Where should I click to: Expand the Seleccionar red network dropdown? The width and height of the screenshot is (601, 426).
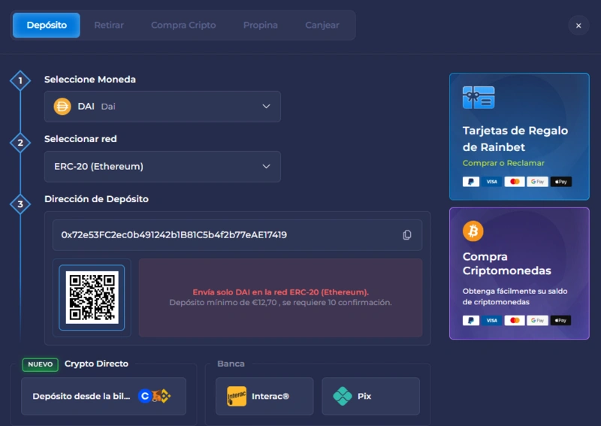pyautogui.click(x=162, y=167)
